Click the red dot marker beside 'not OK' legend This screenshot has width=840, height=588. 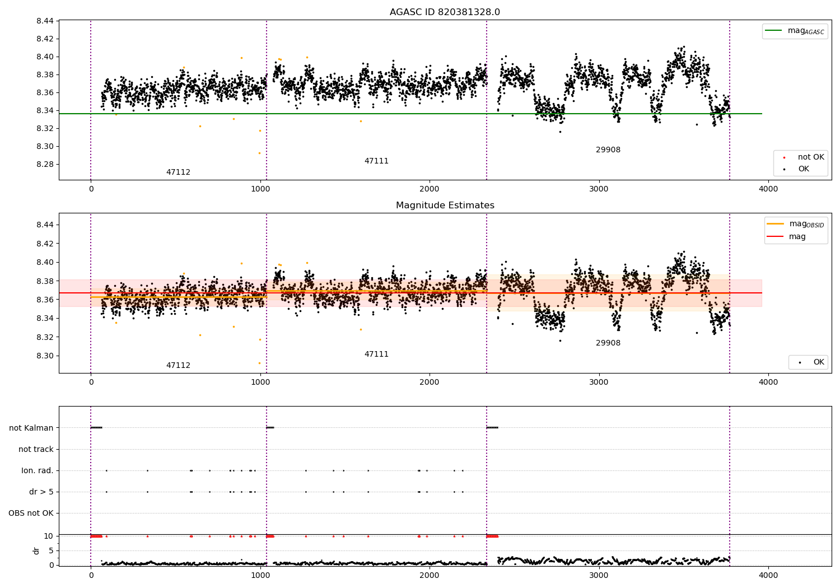(x=784, y=157)
